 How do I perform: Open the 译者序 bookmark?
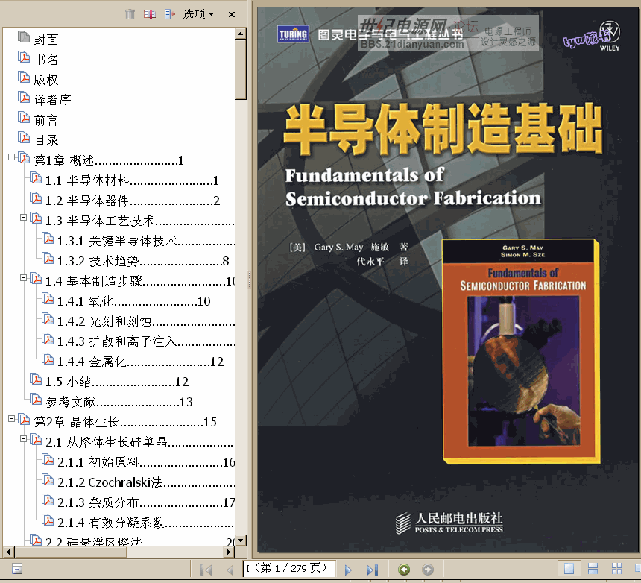[53, 100]
